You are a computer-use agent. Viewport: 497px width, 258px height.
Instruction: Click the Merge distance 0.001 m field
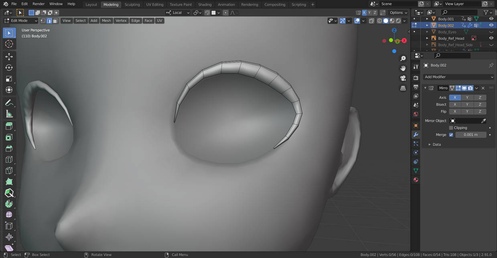pyautogui.click(x=471, y=135)
